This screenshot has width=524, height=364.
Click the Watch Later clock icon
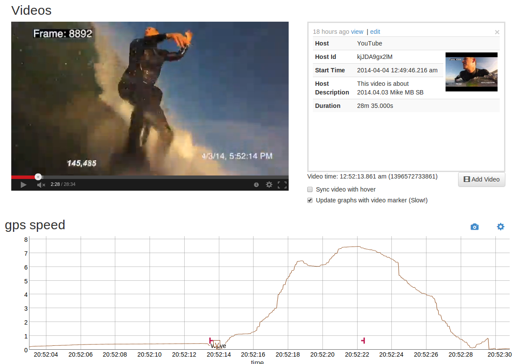click(x=256, y=185)
